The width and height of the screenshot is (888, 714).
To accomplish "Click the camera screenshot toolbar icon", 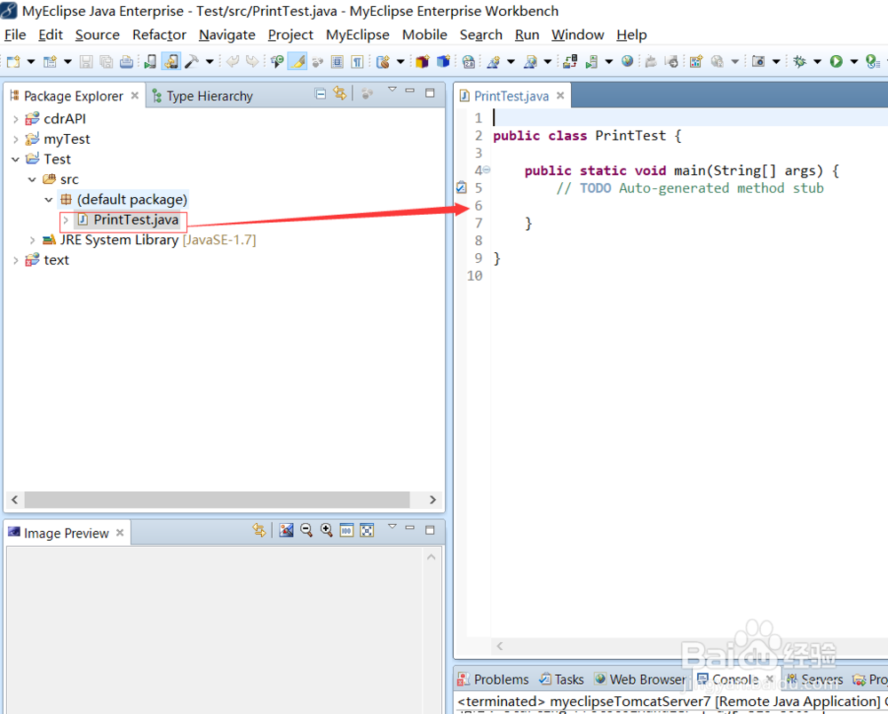I will [x=758, y=61].
